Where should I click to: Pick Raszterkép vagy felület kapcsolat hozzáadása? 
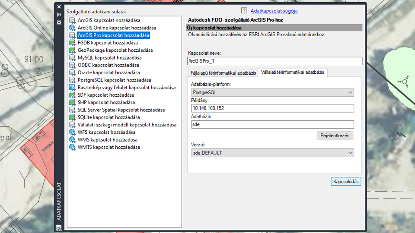(127, 88)
